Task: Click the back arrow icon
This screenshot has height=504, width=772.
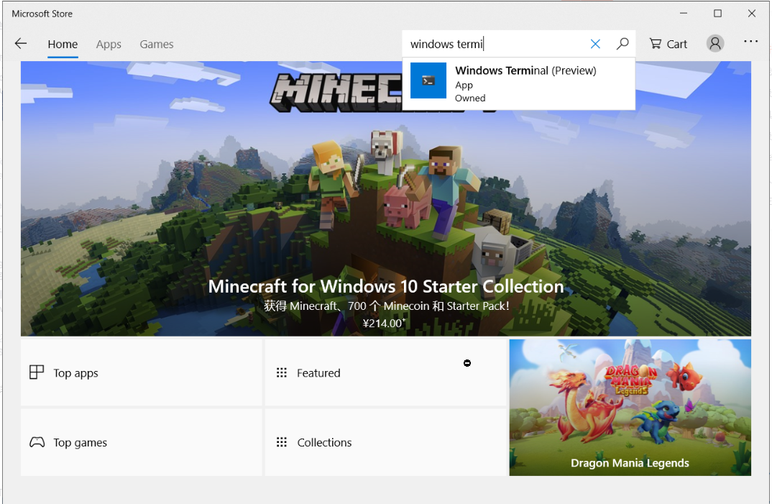Action: [x=21, y=44]
